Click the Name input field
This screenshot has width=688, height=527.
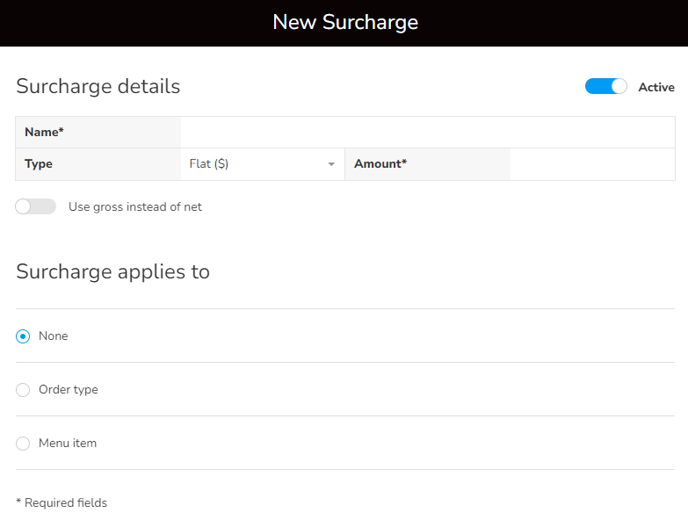click(x=427, y=133)
